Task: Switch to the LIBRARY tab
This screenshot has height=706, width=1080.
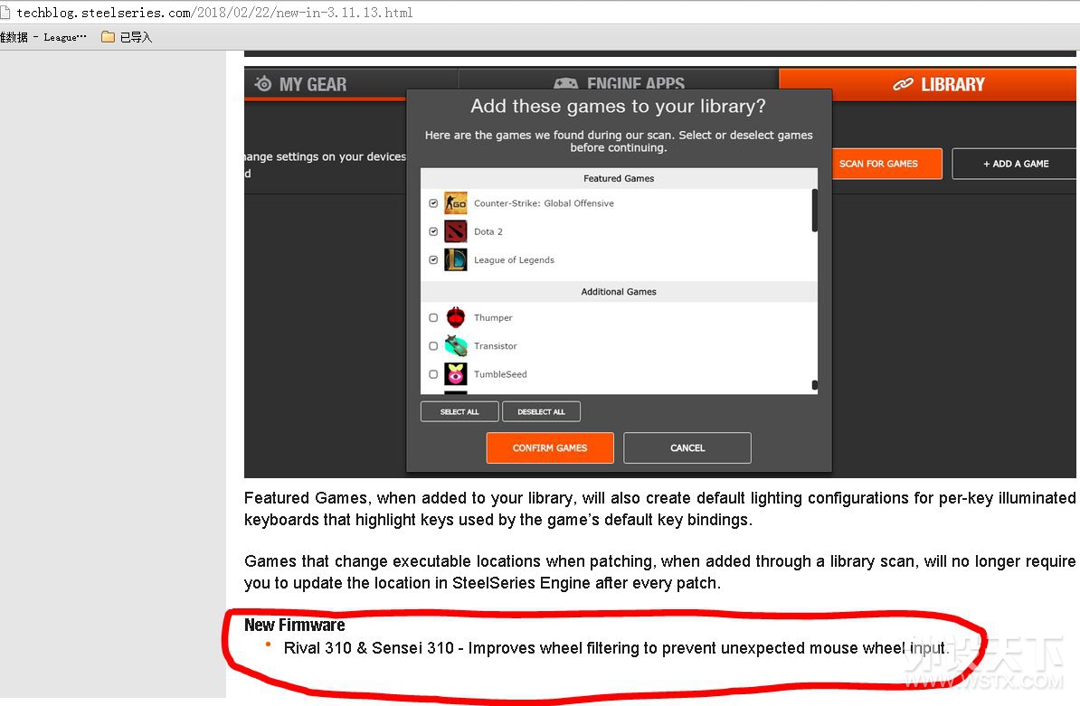Action: tap(927, 84)
